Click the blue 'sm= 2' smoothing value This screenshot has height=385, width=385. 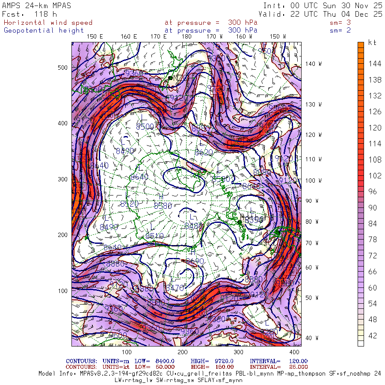341,30
